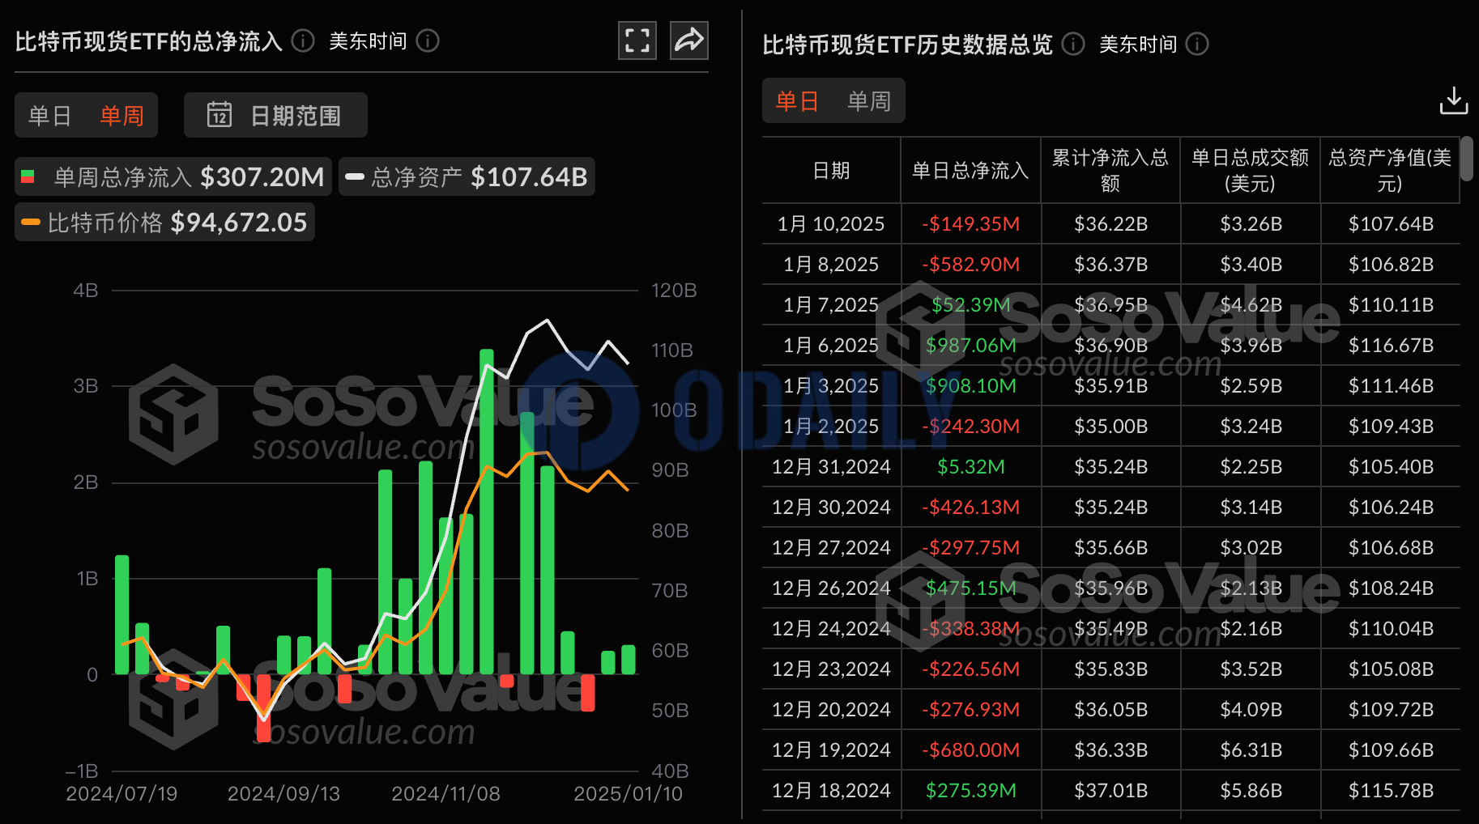Click the $5.32M net inflow cell
Viewport: 1479px width, 824px height.
970,466
